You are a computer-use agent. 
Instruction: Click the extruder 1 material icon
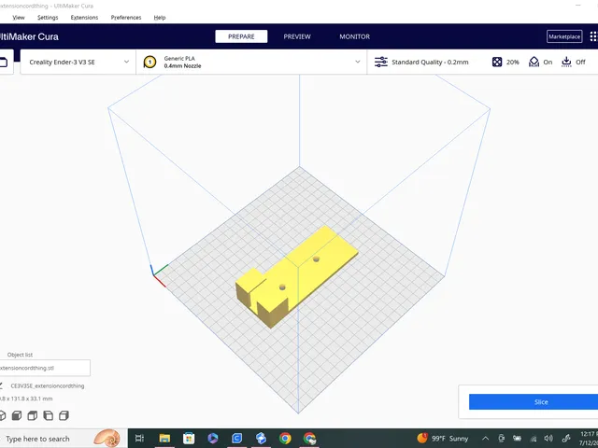pos(149,62)
